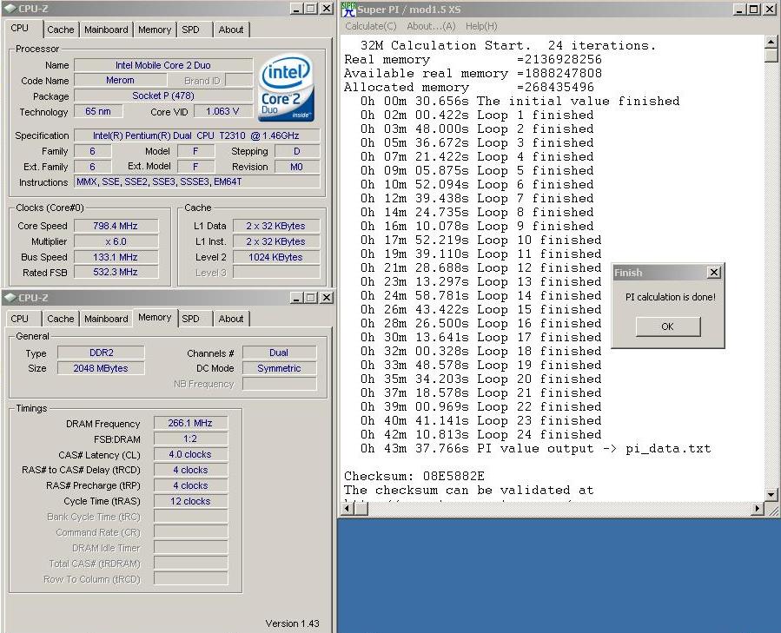Viewport: 781px width, 633px height.
Task: Click the DC Mode value 'Symmetric'
Action: point(279,368)
